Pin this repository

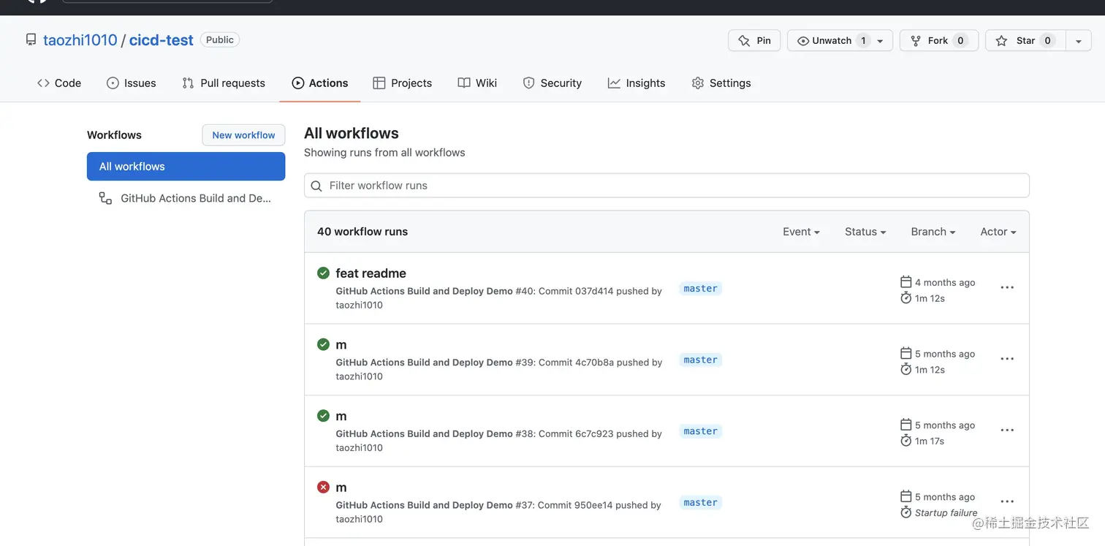coord(754,41)
